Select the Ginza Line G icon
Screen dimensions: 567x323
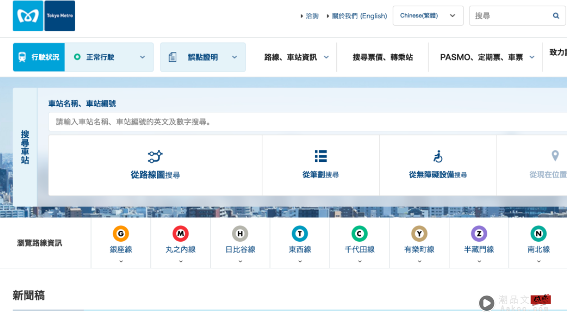(120, 233)
